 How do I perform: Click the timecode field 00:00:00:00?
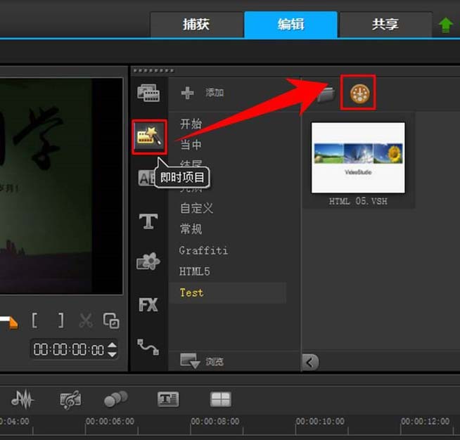click(x=69, y=349)
